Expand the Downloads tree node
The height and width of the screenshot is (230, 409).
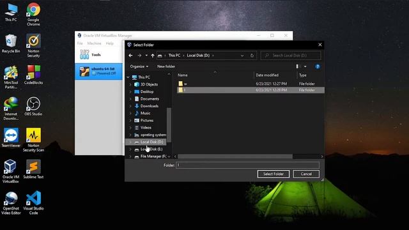click(130, 106)
